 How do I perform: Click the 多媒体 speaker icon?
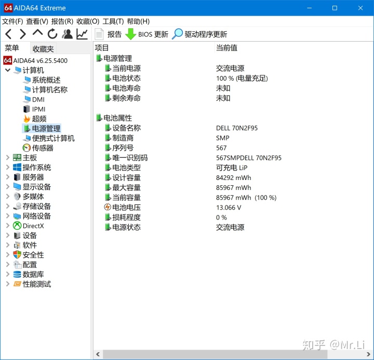(x=17, y=196)
